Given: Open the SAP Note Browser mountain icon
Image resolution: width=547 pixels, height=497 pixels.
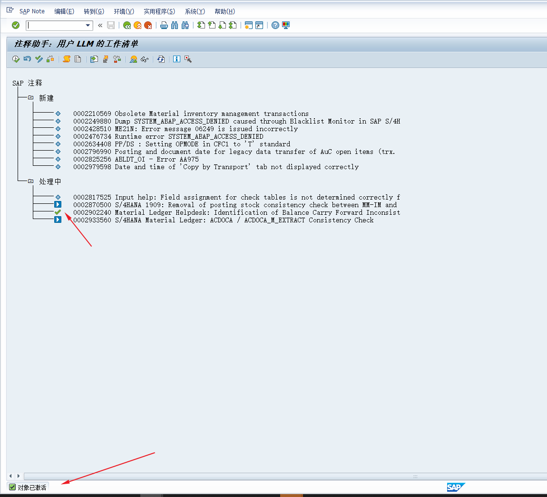Looking at the screenshot, I should click(x=133, y=59).
